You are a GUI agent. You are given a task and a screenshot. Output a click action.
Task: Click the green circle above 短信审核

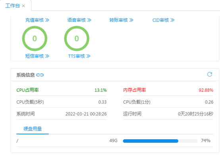click(x=35, y=38)
